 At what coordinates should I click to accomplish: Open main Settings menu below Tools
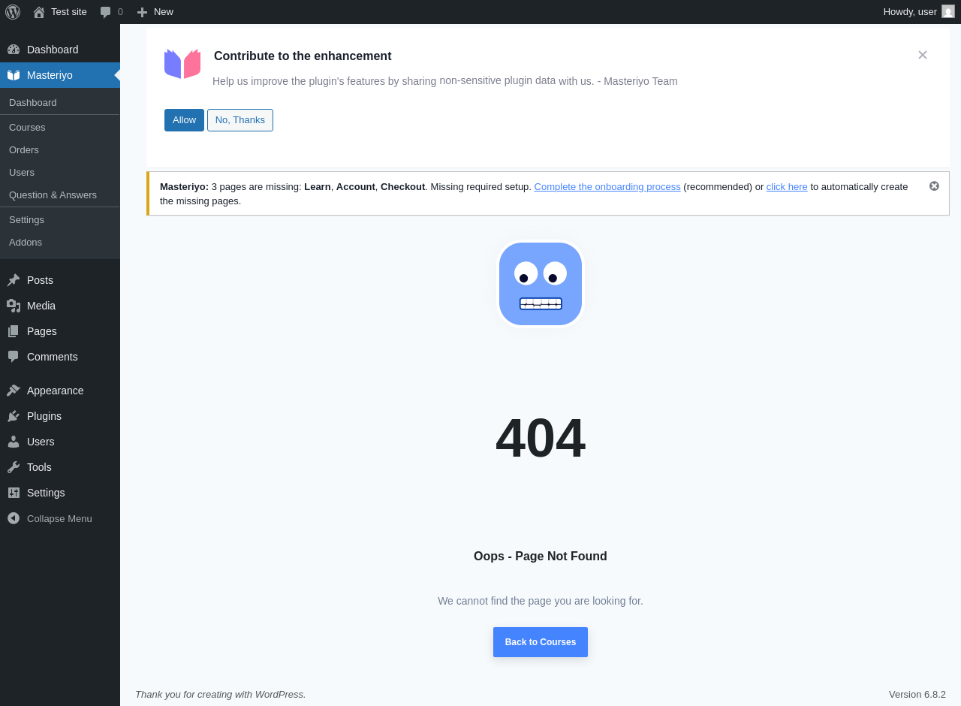tap(60, 493)
